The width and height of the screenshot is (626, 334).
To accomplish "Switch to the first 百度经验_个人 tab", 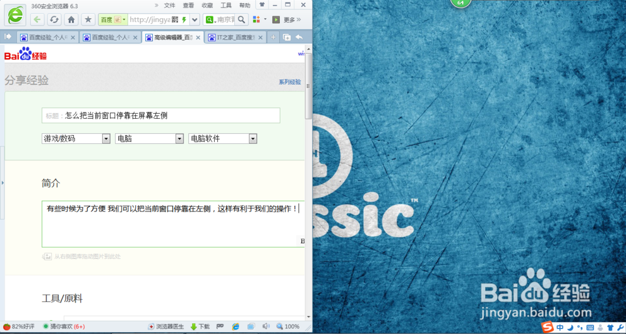I will tap(48, 38).
